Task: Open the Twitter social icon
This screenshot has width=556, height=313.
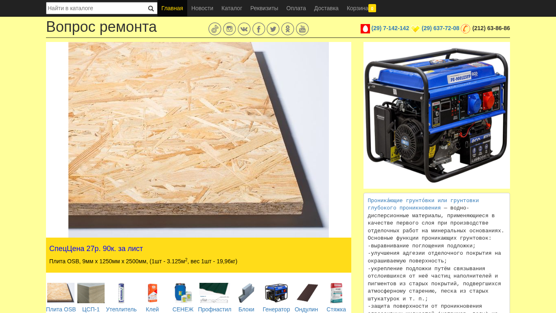Action: click(273, 29)
